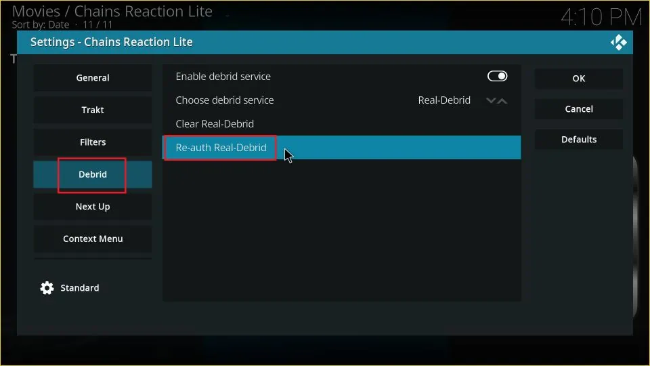Confirm settings with the OK button
Image resolution: width=650 pixels, height=366 pixels.
[x=579, y=79]
